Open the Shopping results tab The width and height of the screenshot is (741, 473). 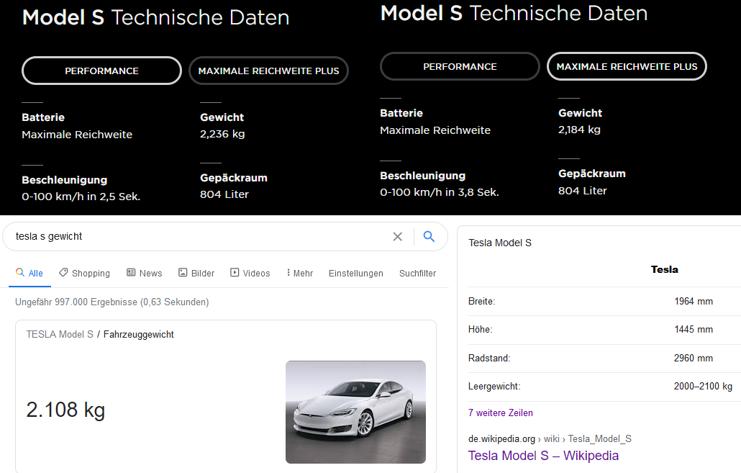click(85, 274)
